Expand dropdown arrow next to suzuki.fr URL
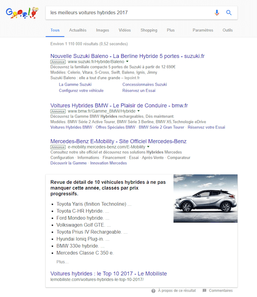This screenshot has width=257, height=297. pos(127,61)
